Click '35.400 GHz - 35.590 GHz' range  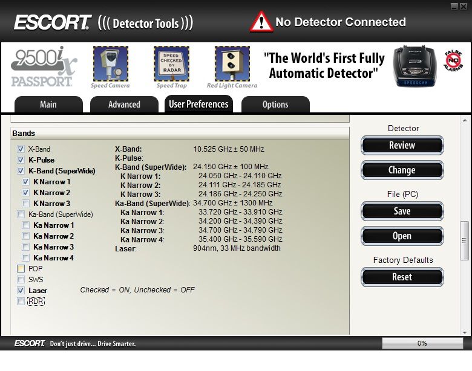tap(240, 239)
